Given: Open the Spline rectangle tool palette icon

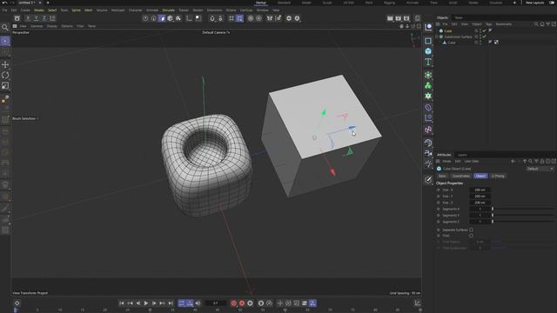Looking at the screenshot, I should click(428, 41).
